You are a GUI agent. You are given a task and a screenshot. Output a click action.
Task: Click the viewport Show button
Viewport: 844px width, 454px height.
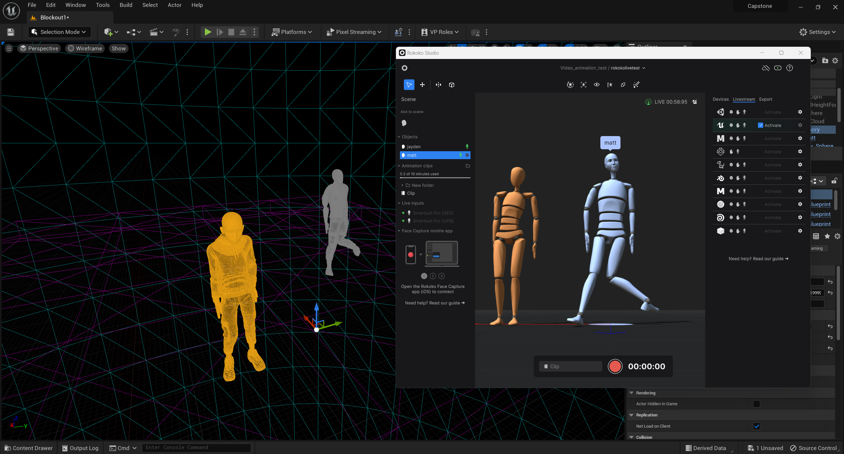click(x=119, y=48)
